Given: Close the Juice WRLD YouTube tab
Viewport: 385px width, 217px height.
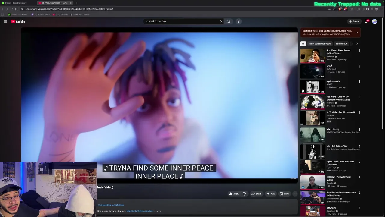Looking at the screenshot, I should pos(71,3).
